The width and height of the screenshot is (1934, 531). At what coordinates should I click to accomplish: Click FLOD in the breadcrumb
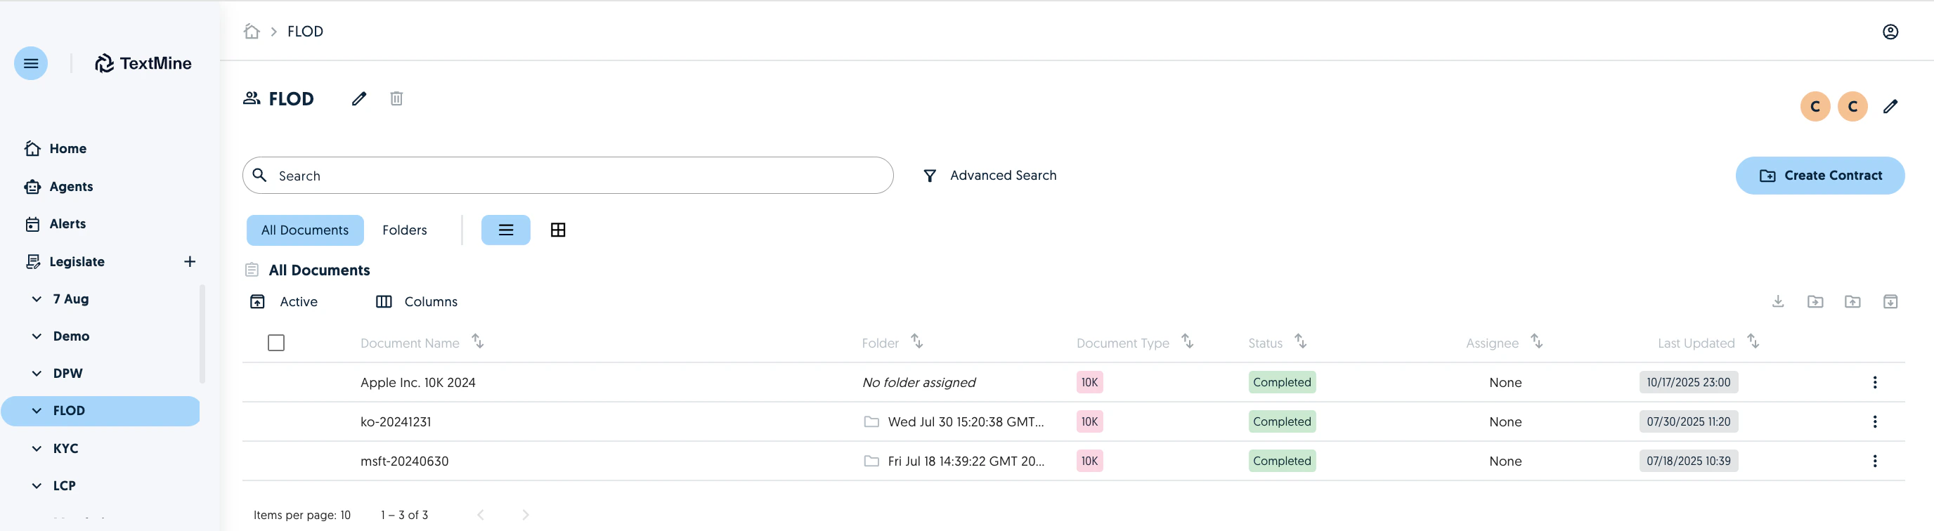[x=306, y=32]
